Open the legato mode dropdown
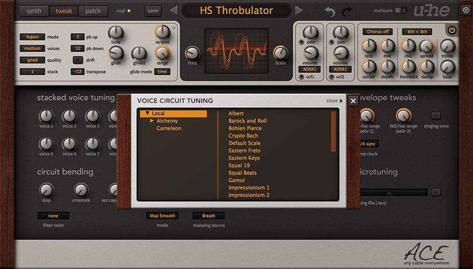473x269 pixels. 32,37
